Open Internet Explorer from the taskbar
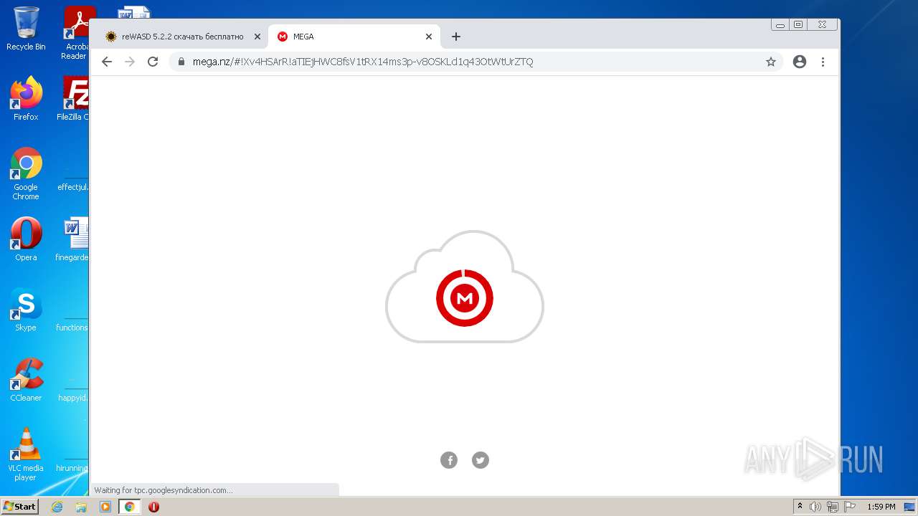 (x=57, y=507)
